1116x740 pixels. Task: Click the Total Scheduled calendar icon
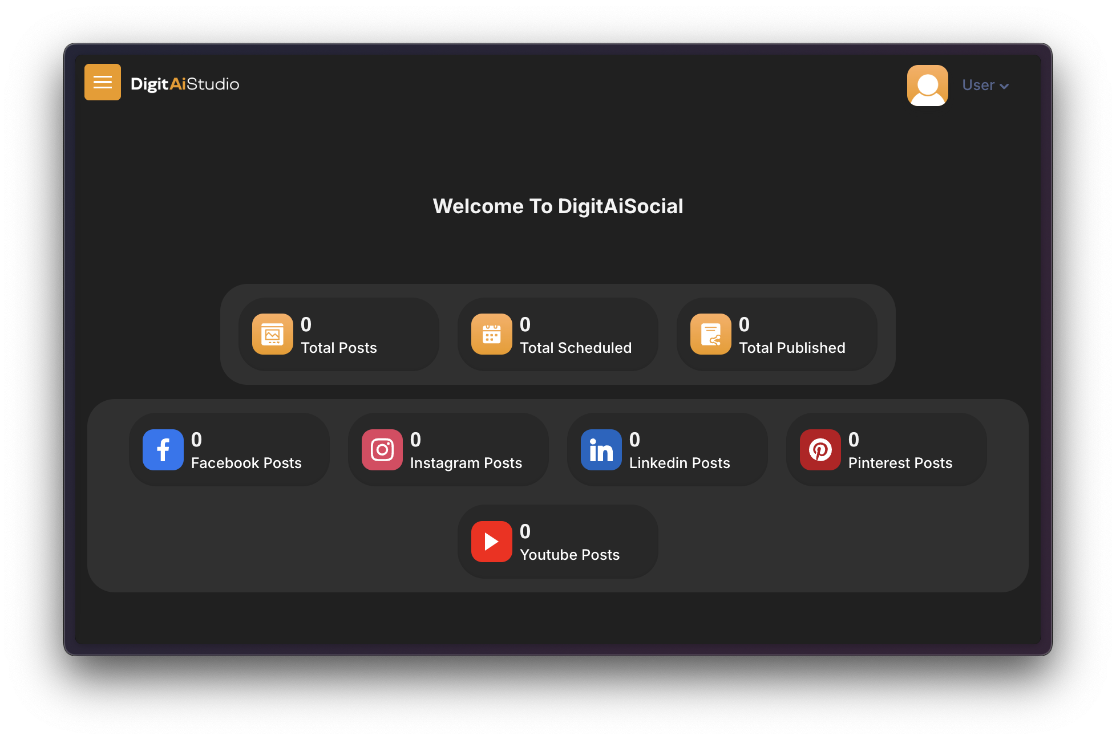pyautogui.click(x=492, y=334)
